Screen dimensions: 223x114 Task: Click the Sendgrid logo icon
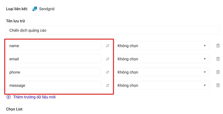[x=34, y=9]
